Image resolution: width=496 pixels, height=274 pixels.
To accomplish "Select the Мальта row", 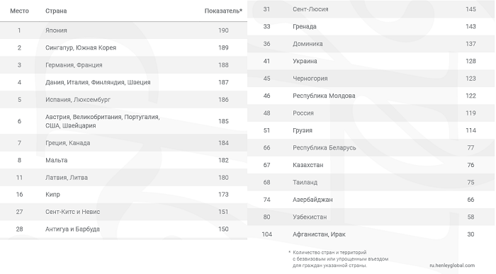I will click(x=123, y=160).
